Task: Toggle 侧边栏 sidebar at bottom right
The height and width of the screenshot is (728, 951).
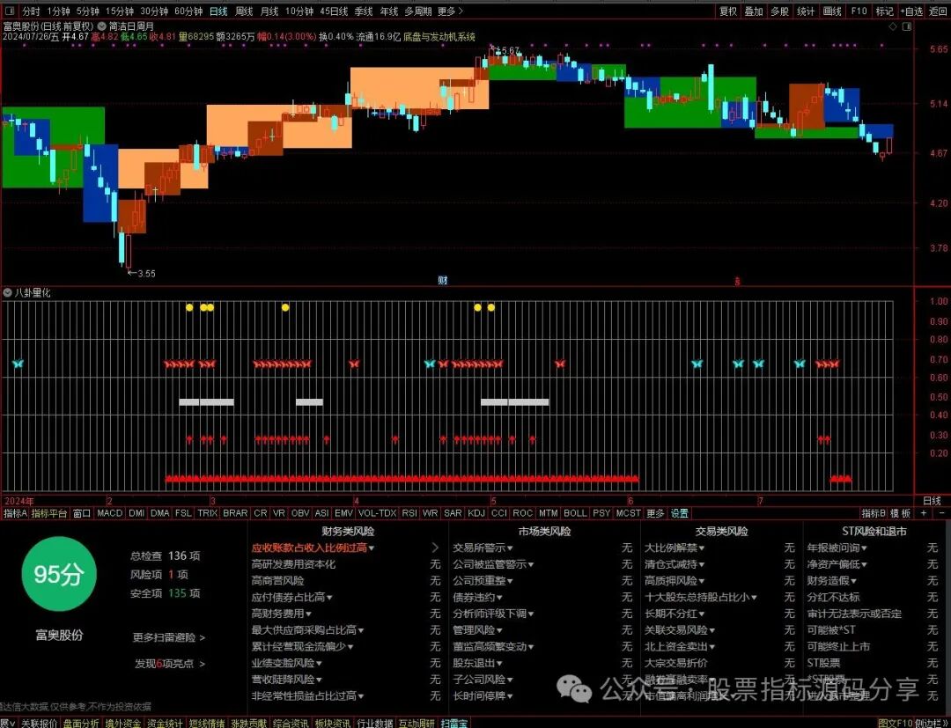Action: [933, 723]
